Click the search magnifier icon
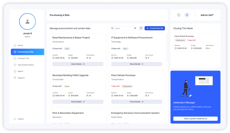Image resolution: width=230 pixels, height=133 pixels. (x=112, y=28)
